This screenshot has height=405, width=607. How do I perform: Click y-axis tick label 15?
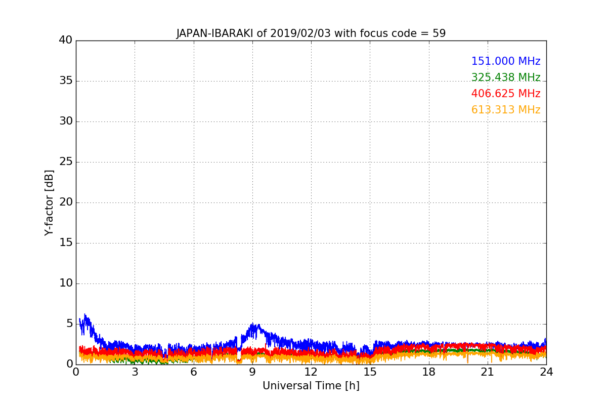point(66,242)
